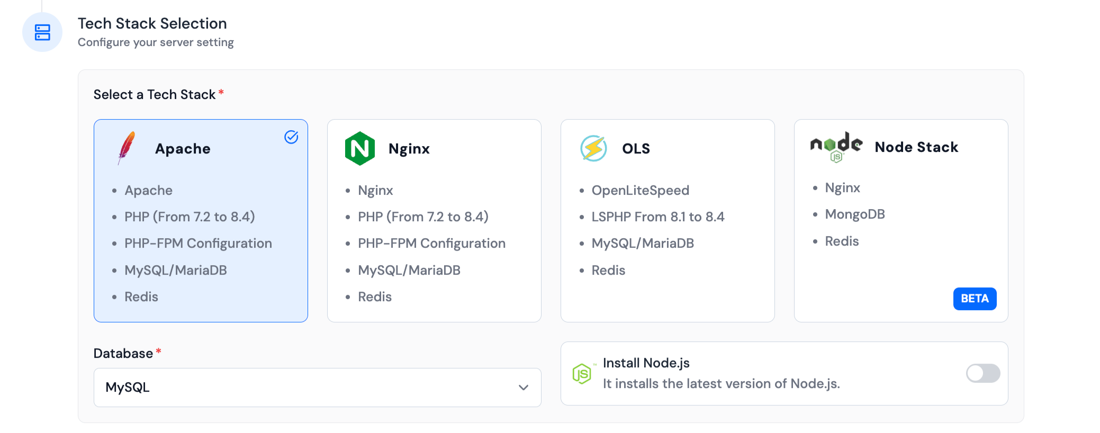Click the MongoDB item in Node Stack
The image size is (1100, 433).
(854, 214)
